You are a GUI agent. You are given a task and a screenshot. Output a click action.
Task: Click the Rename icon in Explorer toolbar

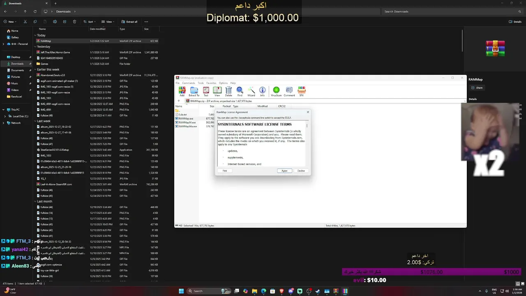(55, 22)
